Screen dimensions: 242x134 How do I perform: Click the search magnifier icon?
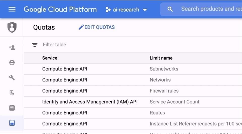pyautogui.click(x=170, y=9)
